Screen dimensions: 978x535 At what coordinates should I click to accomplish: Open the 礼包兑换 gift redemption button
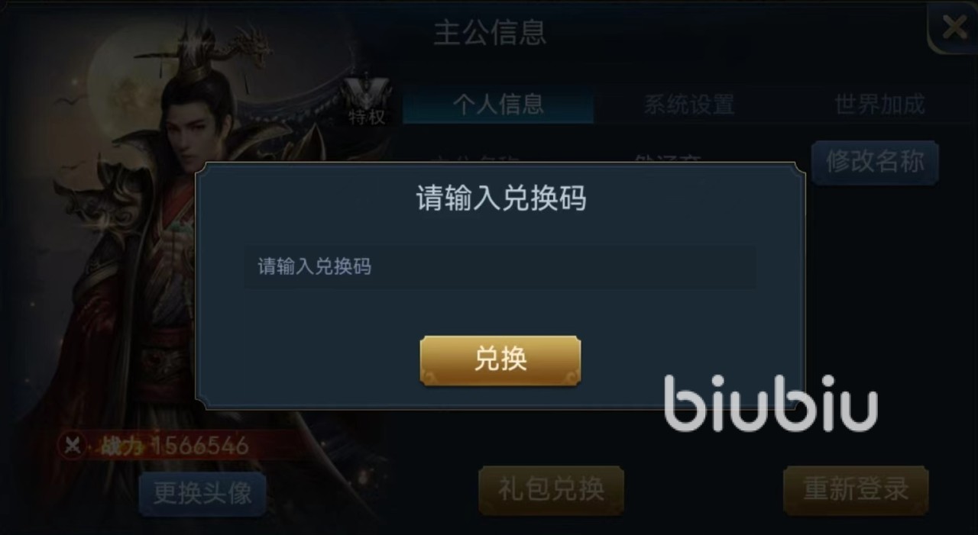pyautogui.click(x=551, y=489)
